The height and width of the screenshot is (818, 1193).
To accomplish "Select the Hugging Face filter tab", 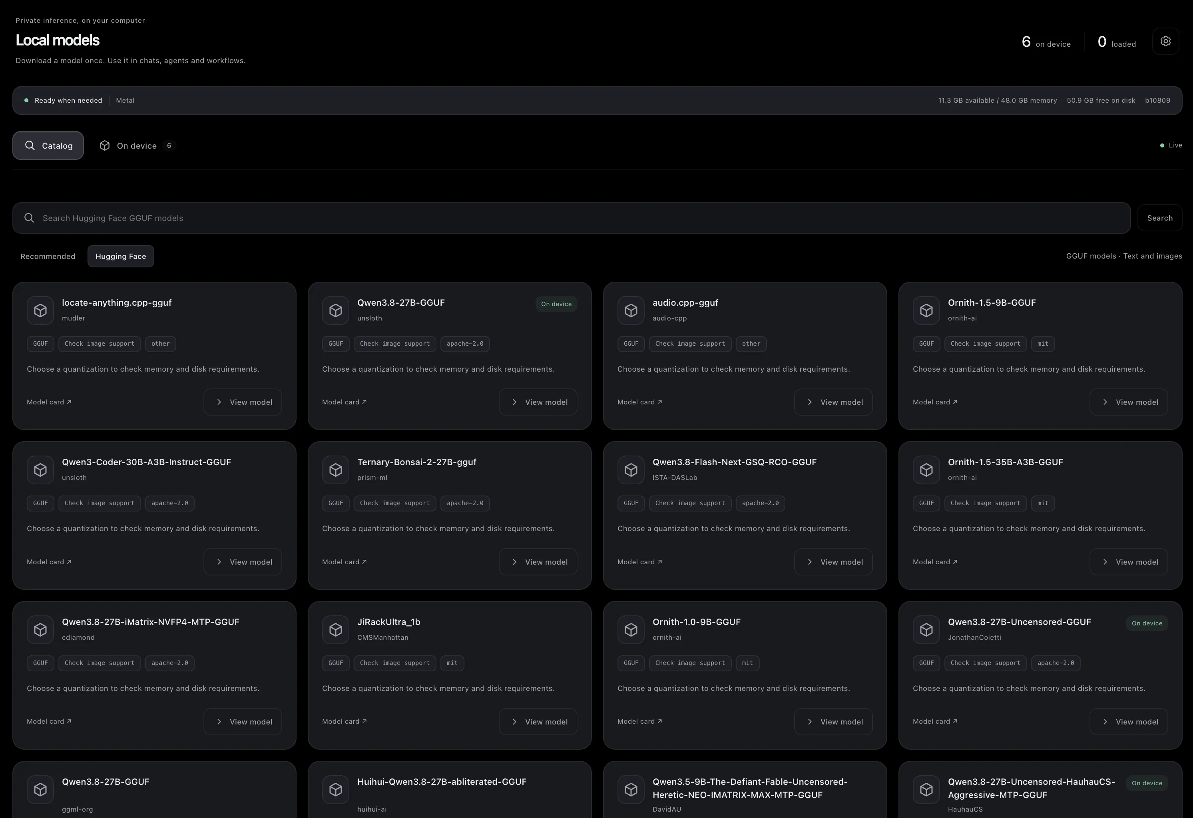I will 121,256.
